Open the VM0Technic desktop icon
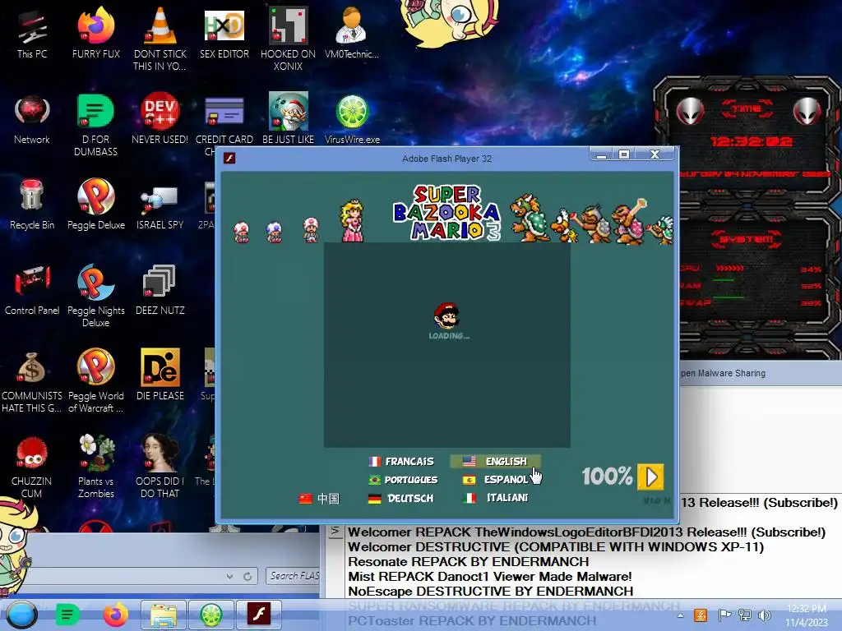The image size is (842, 631). pos(352,34)
